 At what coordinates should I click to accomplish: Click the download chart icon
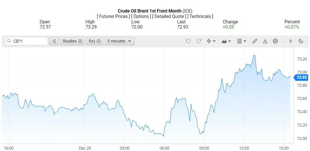pos(265,41)
